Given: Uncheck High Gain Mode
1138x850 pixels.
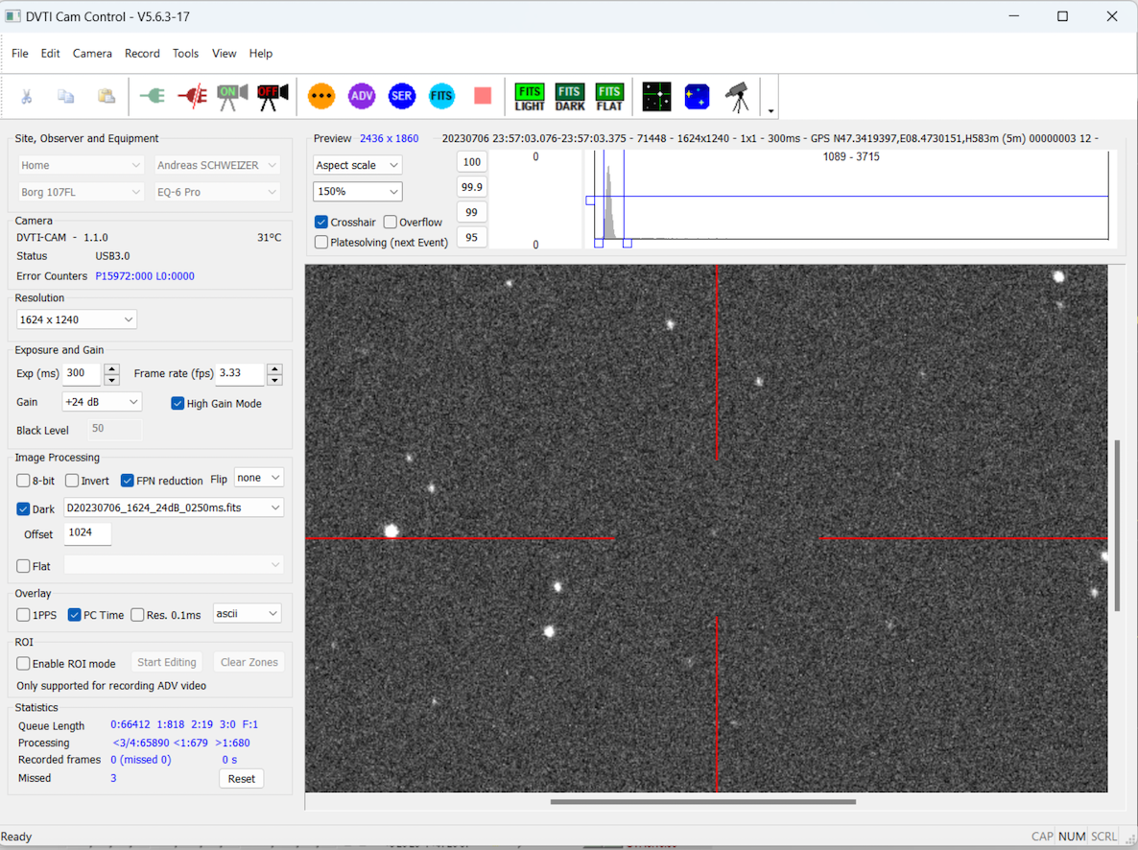Looking at the screenshot, I should click(x=178, y=404).
